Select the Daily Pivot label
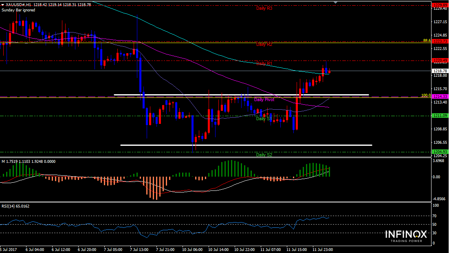 click(x=264, y=99)
